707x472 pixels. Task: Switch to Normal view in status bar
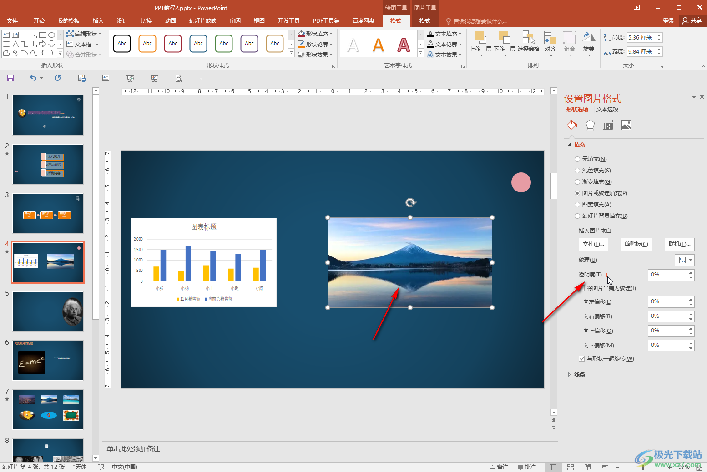tap(553, 467)
